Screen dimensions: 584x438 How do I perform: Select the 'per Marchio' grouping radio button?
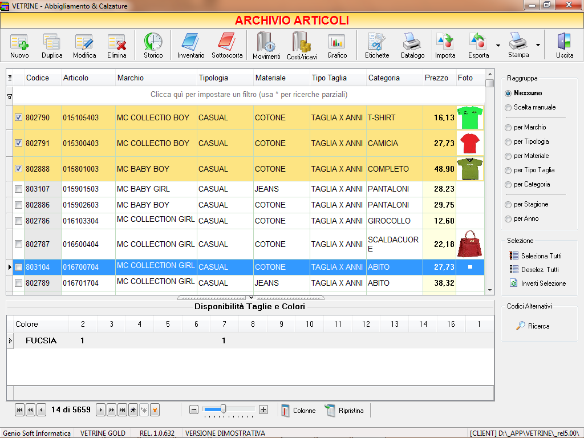coord(508,127)
